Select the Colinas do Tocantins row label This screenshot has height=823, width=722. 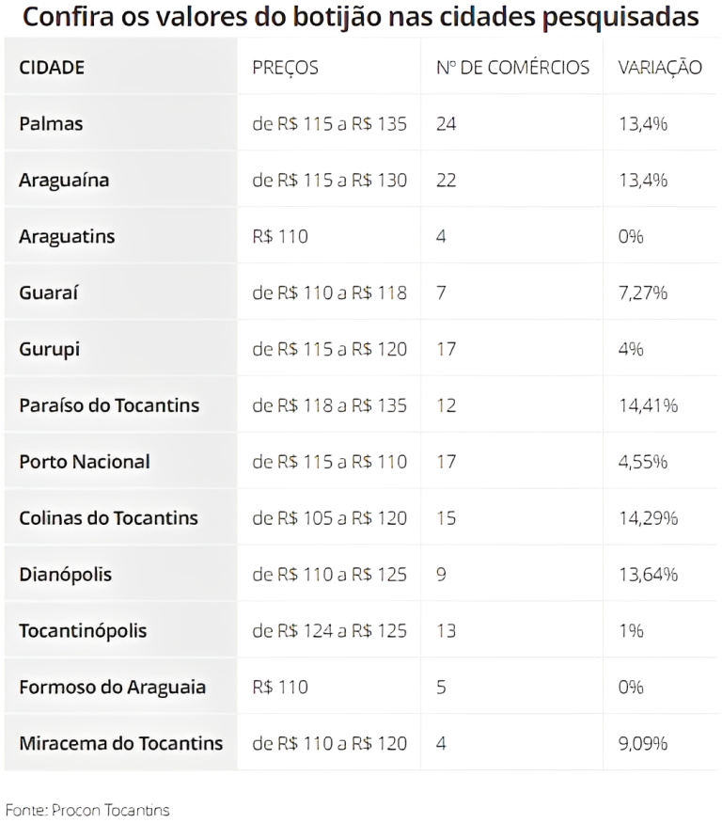tap(108, 518)
